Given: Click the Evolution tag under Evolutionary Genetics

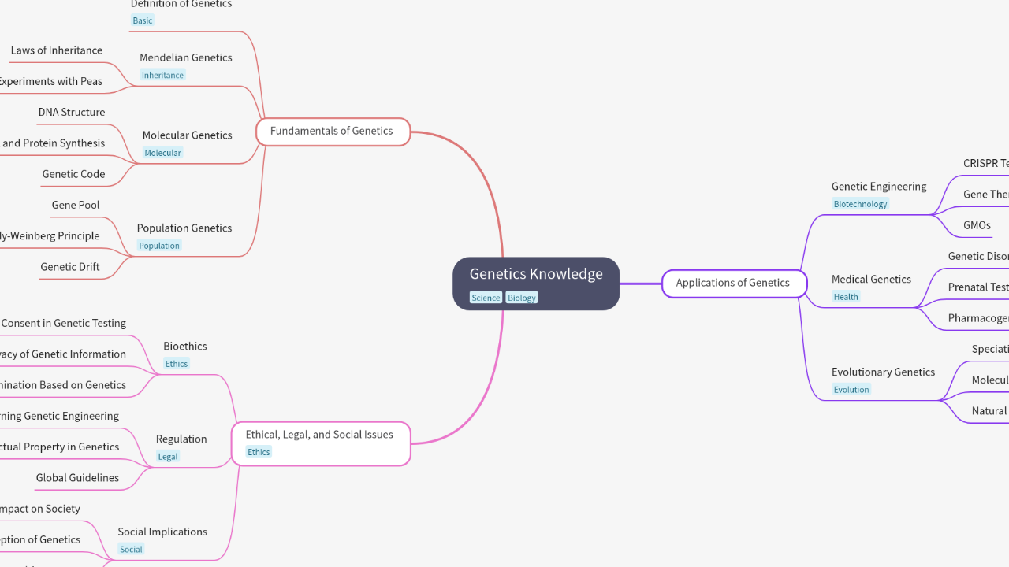Looking at the screenshot, I should point(851,390).
